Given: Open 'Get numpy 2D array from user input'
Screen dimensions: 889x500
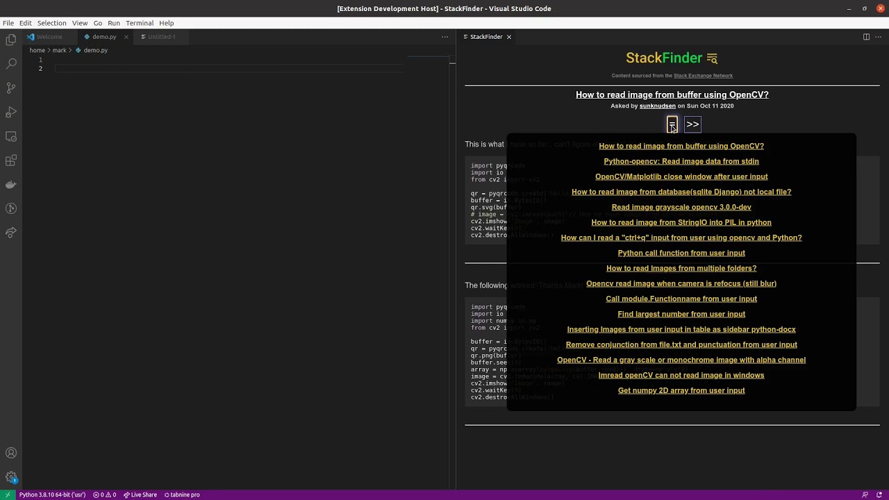Looking at the screenshot, I should [681, 390].
